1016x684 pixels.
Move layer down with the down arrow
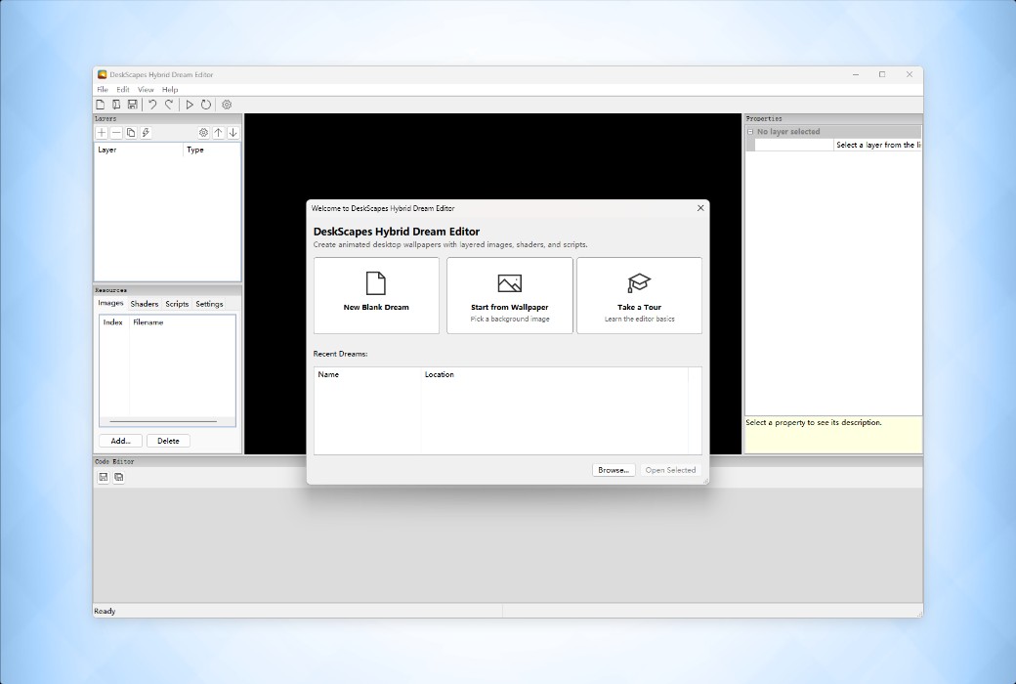233,132
